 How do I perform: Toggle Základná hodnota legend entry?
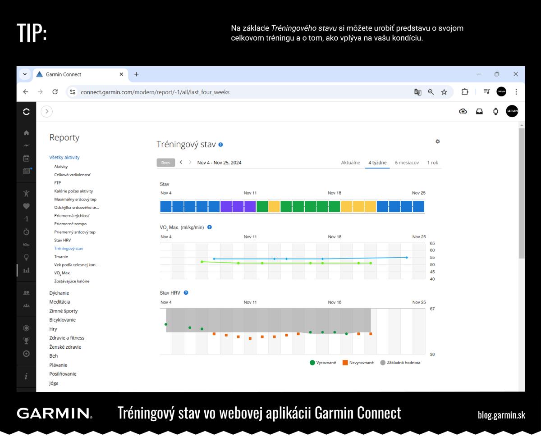click(x=400, y=362)
